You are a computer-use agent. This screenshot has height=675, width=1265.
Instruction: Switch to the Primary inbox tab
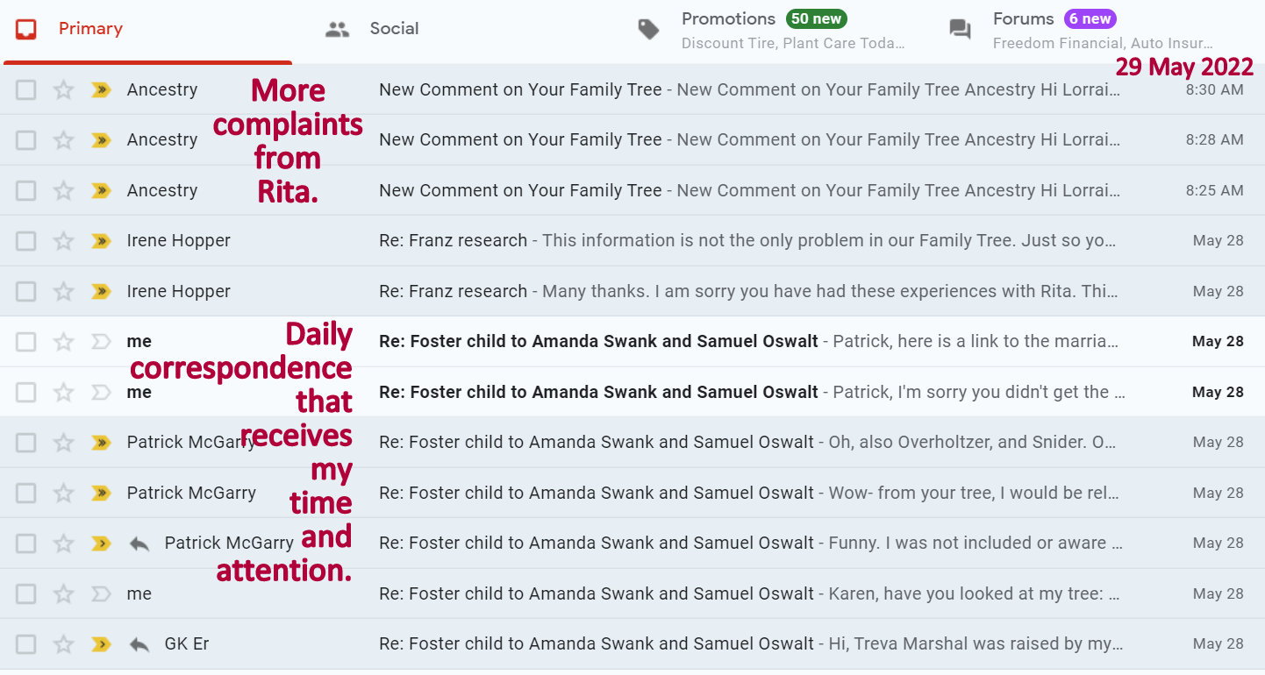pyautogui.click(x=89, y=29)
